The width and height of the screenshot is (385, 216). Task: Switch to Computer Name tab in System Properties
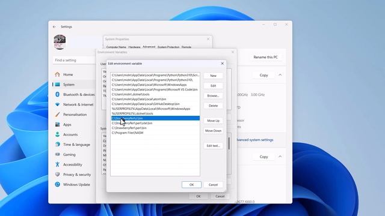[x=116, y=47]
